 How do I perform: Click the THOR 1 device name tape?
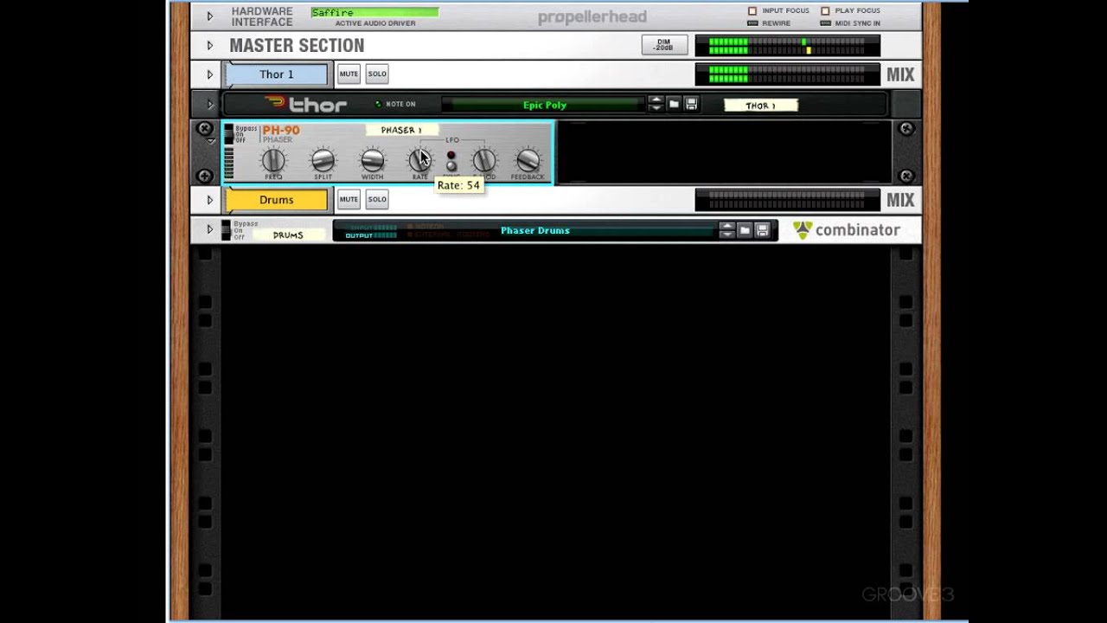tap(760, 106)
